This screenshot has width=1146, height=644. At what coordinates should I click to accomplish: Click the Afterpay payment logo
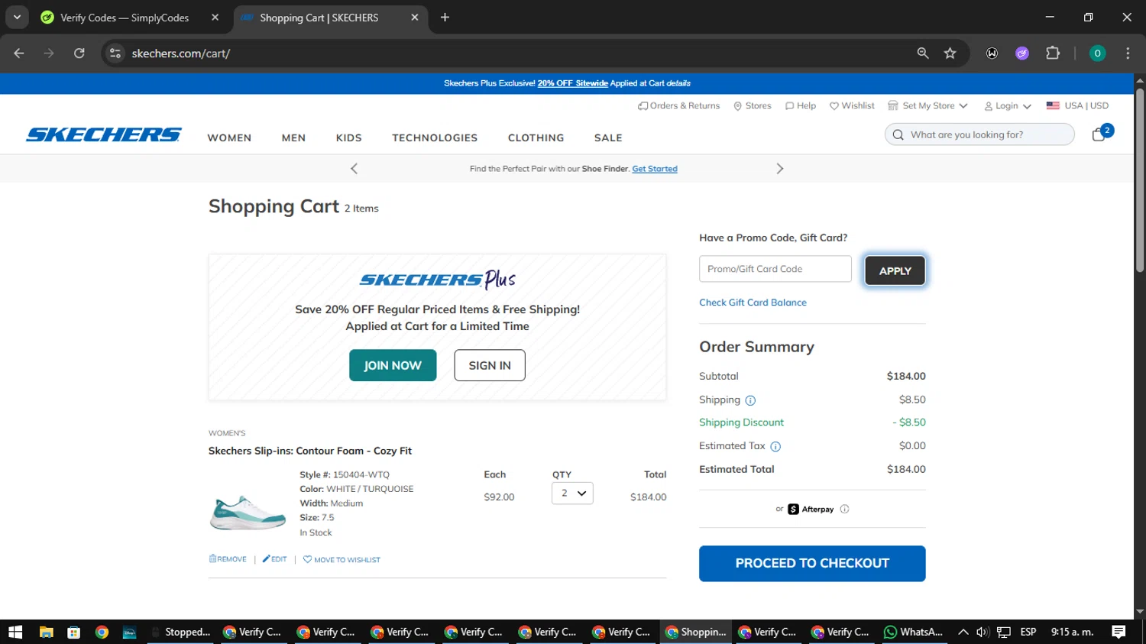click(811, 510)
